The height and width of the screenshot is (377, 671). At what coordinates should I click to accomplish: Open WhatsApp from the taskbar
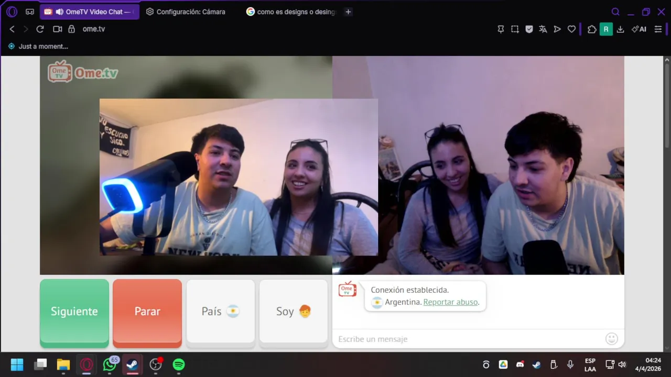(110, 364)
